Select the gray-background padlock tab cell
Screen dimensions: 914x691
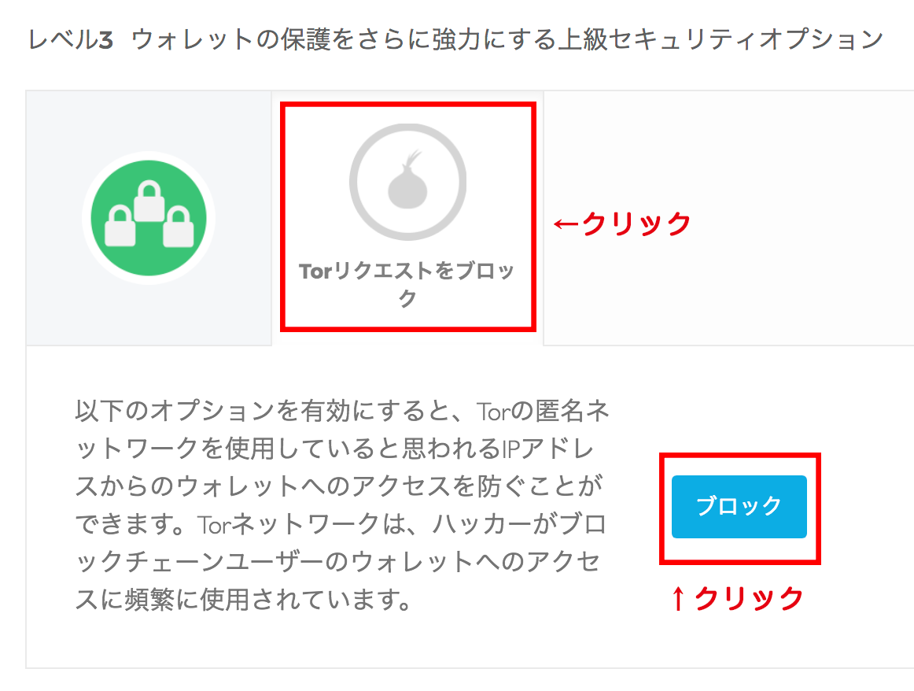(149, 218)
